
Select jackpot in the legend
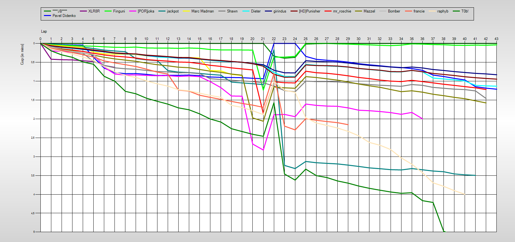173,11
